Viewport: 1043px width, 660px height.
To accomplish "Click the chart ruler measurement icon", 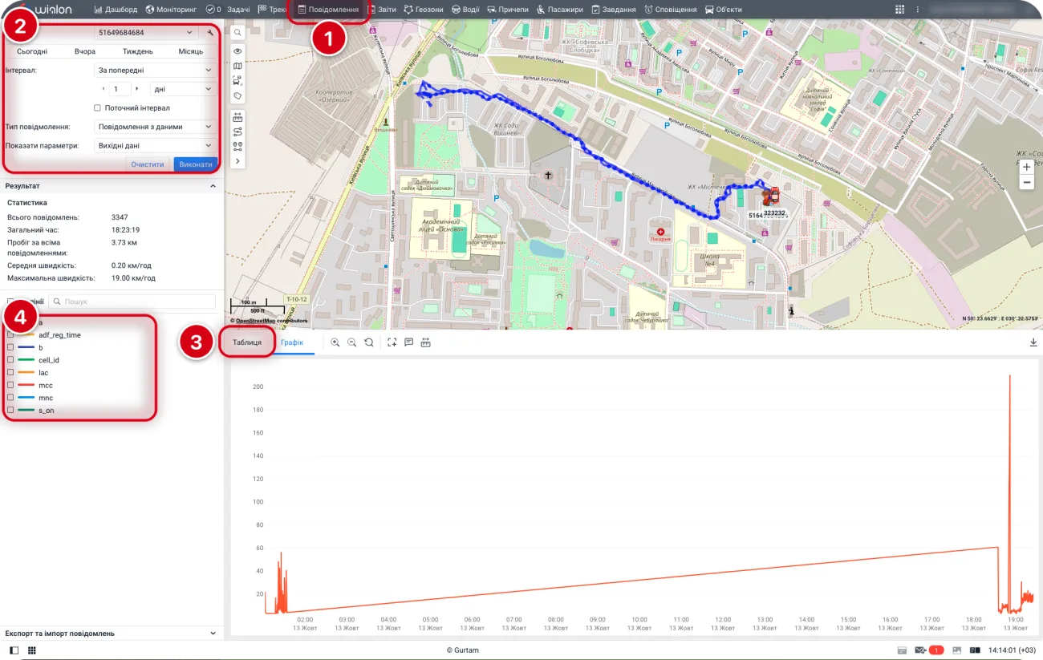I will click(x=425, y=342).
